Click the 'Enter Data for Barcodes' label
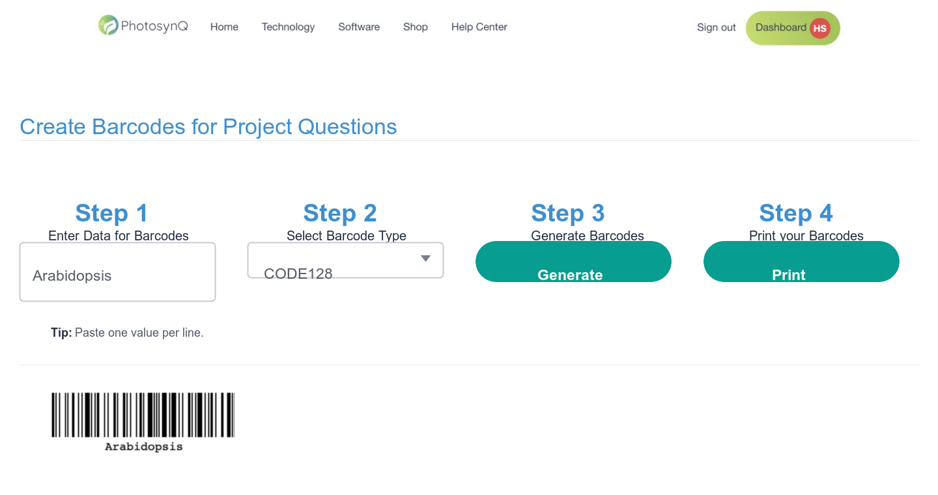Image resolution: width=938 pixels, height=495 pixels. tap(119, 236)
